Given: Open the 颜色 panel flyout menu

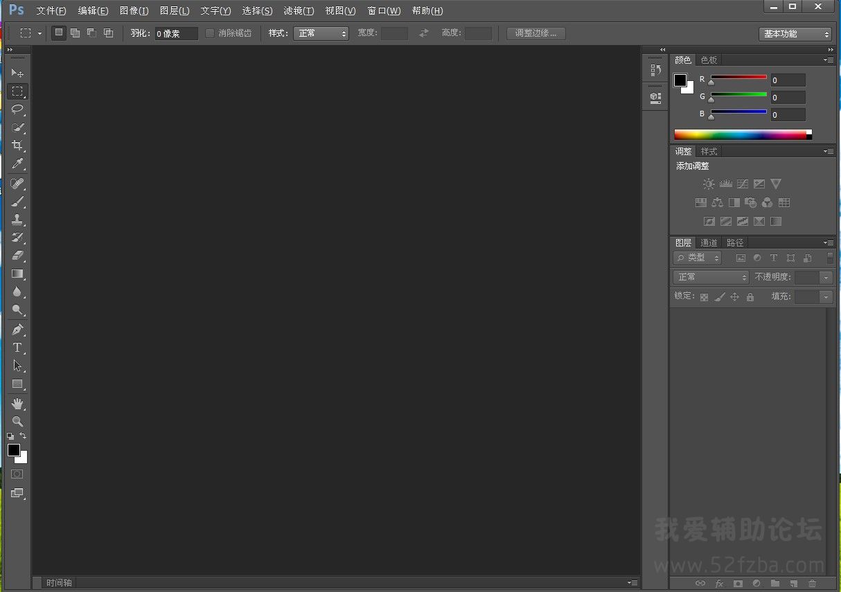Looking at the screenshot, I should (829, 60).
